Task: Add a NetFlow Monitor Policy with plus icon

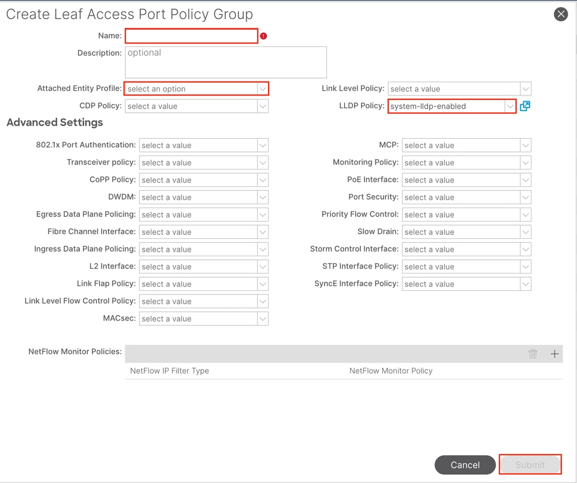Action: (x=554, y=354)
